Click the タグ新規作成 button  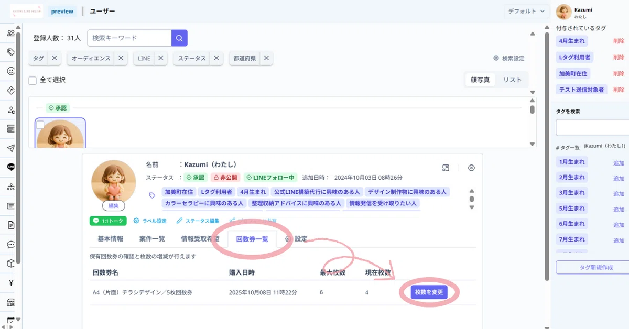click(x=596, y=267)
